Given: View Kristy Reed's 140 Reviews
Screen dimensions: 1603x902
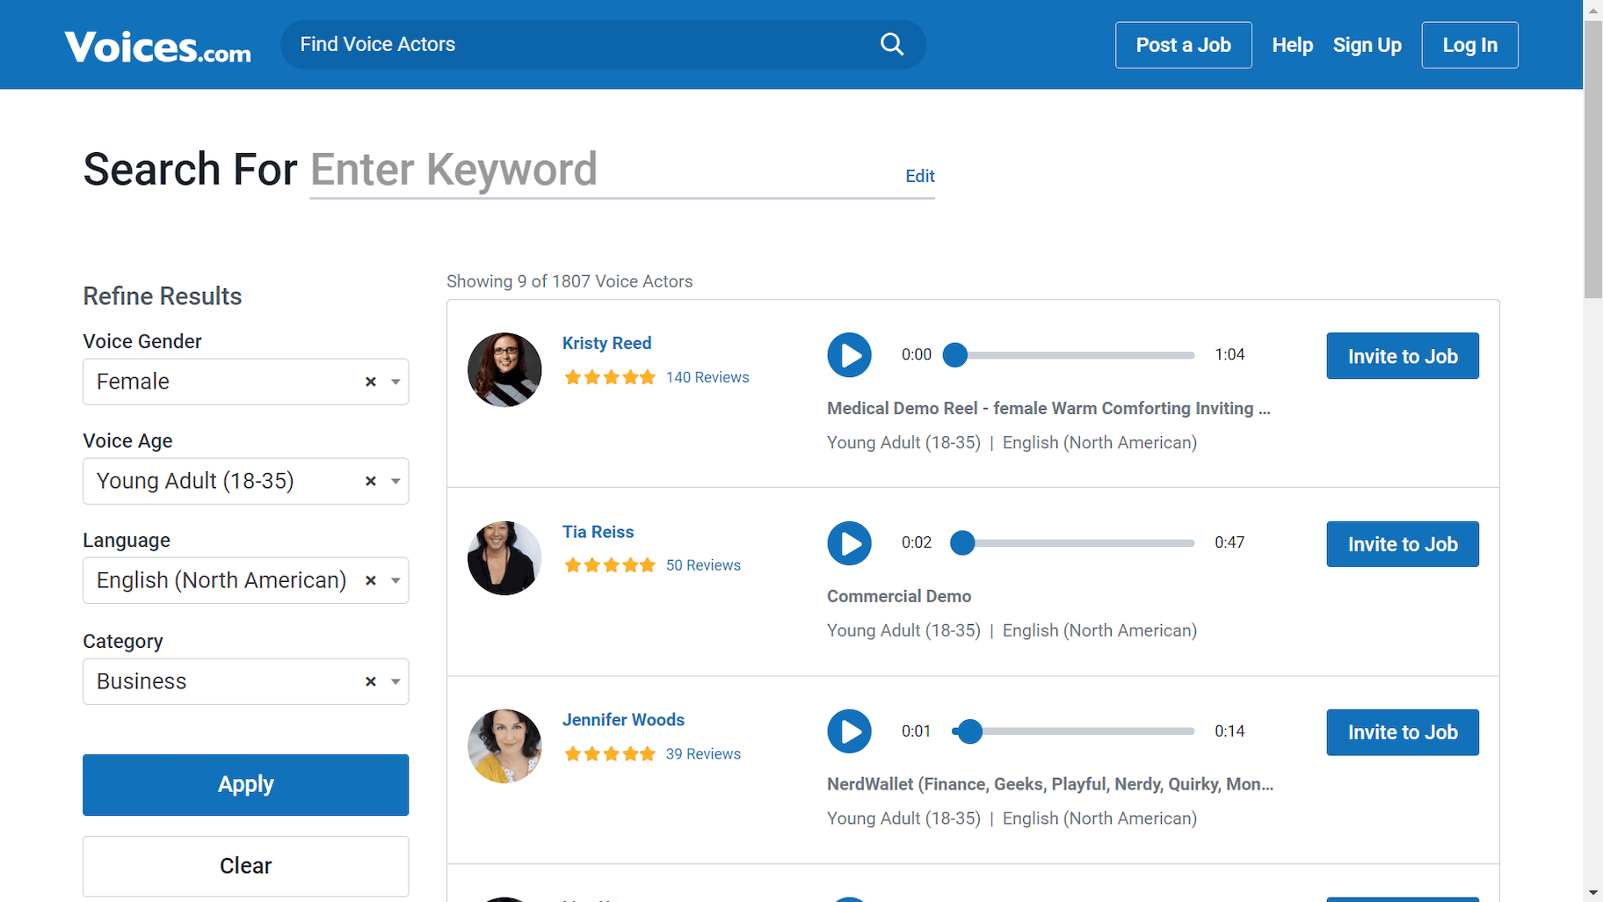Looking at the screenshot, I should (707, 377).
